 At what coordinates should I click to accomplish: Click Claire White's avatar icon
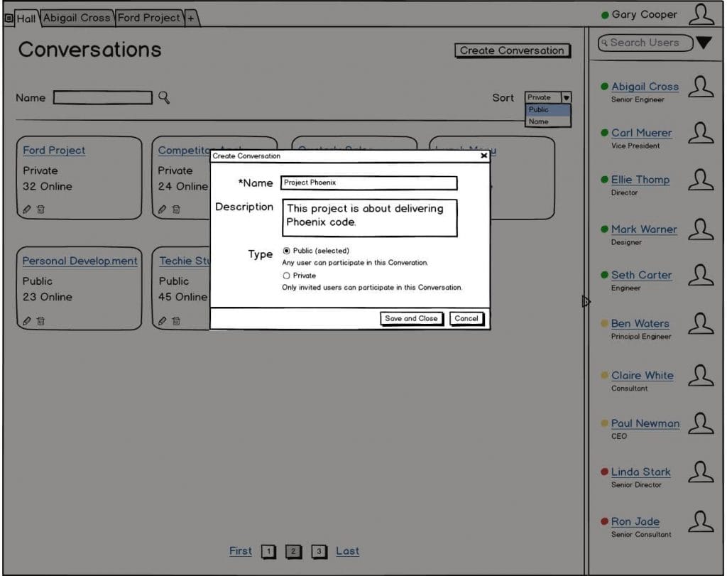[x=701, y=375]
